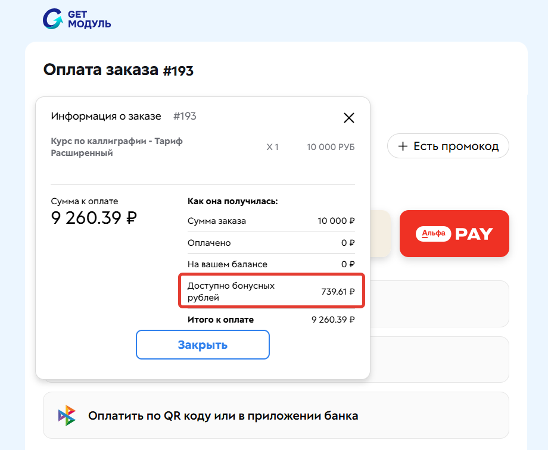Click the plus icon on the promo code button

click(403, 146)
